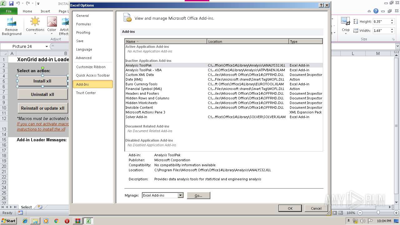Click the Uninstall xll button
The height and width of the screenshot is (225, 400).
[x=42, y=94]
